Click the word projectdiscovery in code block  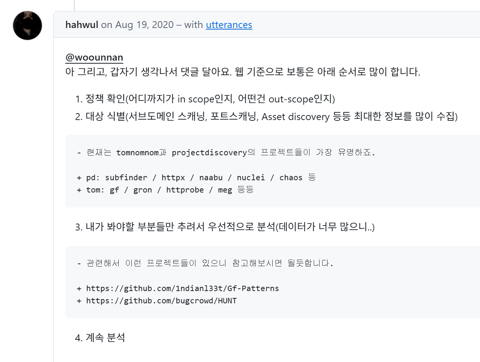[x=209, y=153]
